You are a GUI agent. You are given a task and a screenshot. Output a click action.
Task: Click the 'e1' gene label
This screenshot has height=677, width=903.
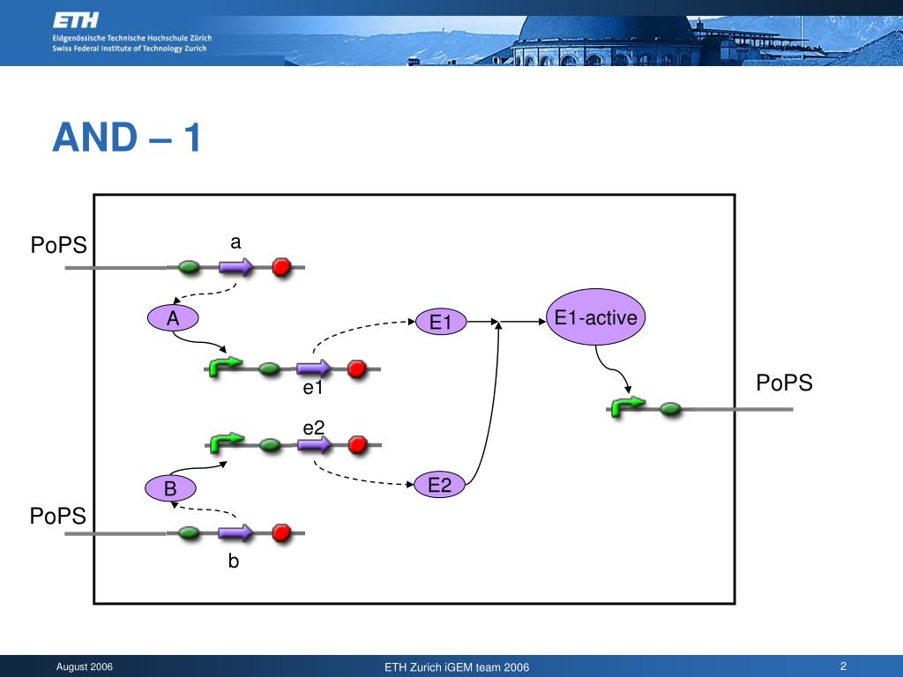point(313,388)
